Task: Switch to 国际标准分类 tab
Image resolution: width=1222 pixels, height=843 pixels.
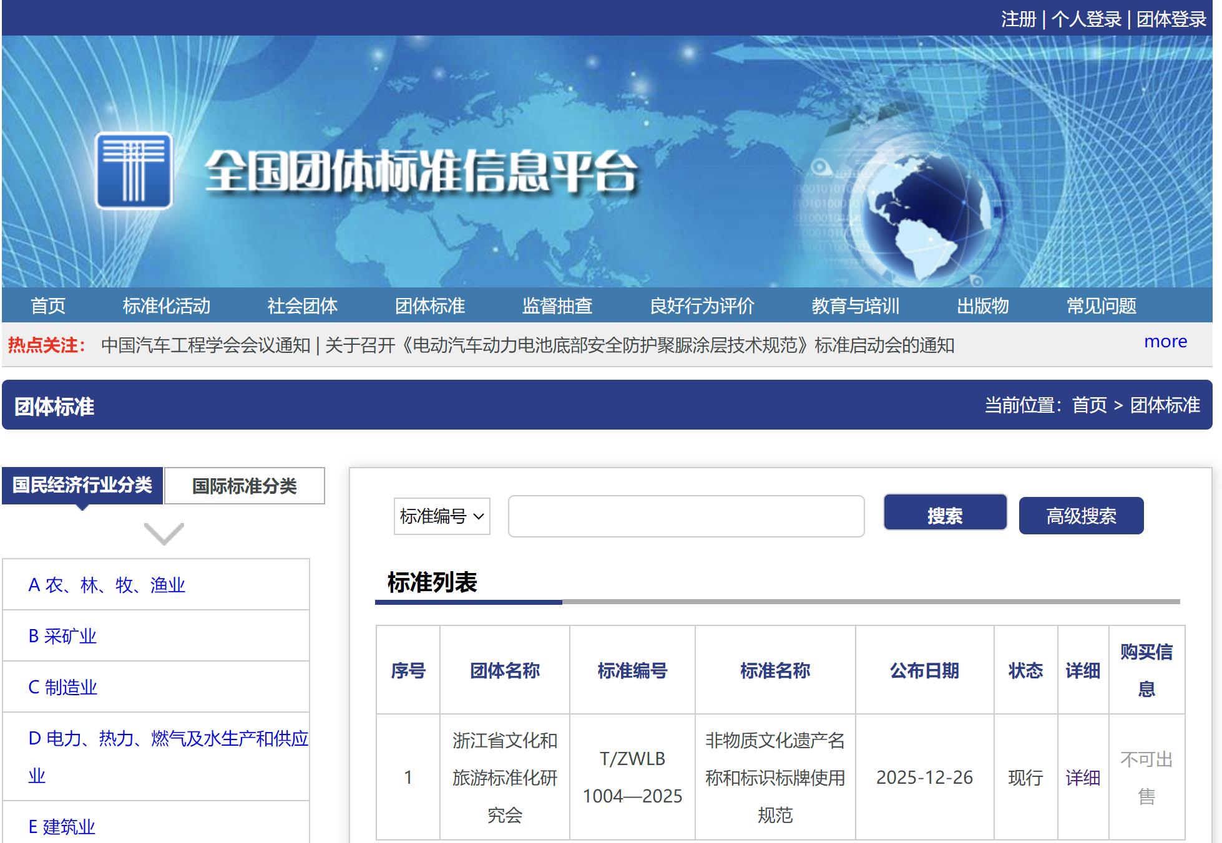Action: coord(244,486)
